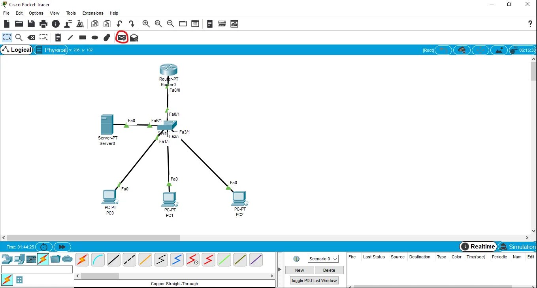
Task: Choose Automatic connection type
Action: tap(82, 260)
